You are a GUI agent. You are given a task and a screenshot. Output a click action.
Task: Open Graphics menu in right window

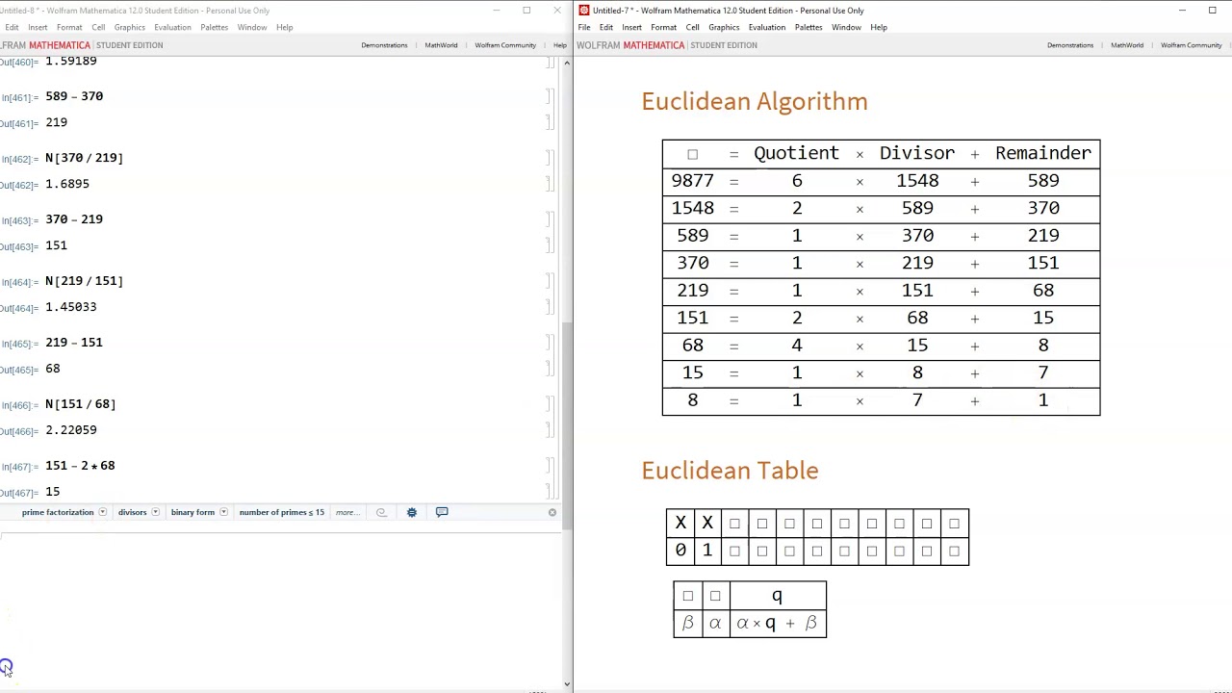[724, 27]
